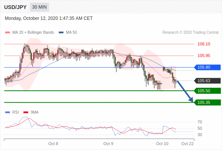This screenshot has width=222, height=150.
Task: Toggle the MA 20 + Bollinger Bands legend
Action: point(29,33)
